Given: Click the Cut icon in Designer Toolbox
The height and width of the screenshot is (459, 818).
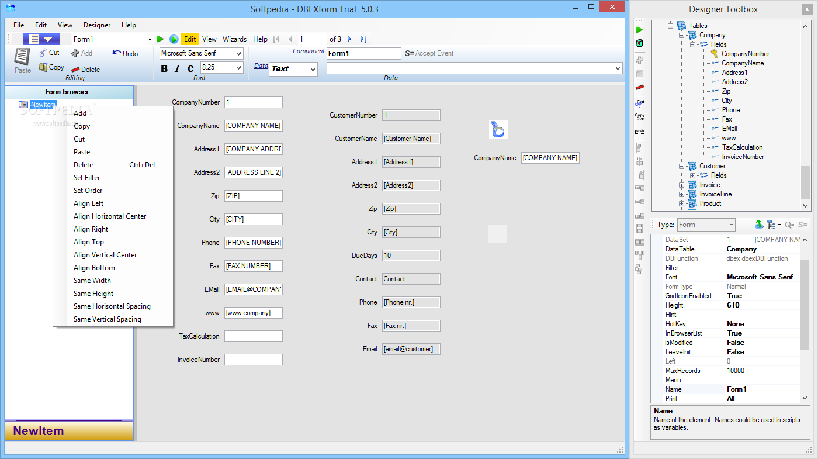Looking at the screenshot, I should click(640, 102).
